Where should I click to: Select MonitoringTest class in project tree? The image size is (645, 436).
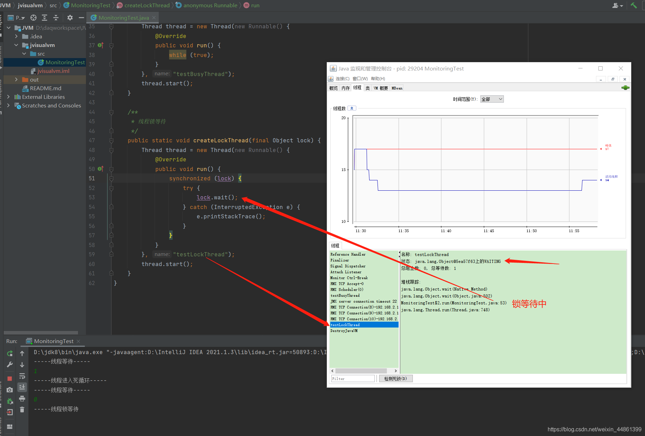[x=61, y=62]
